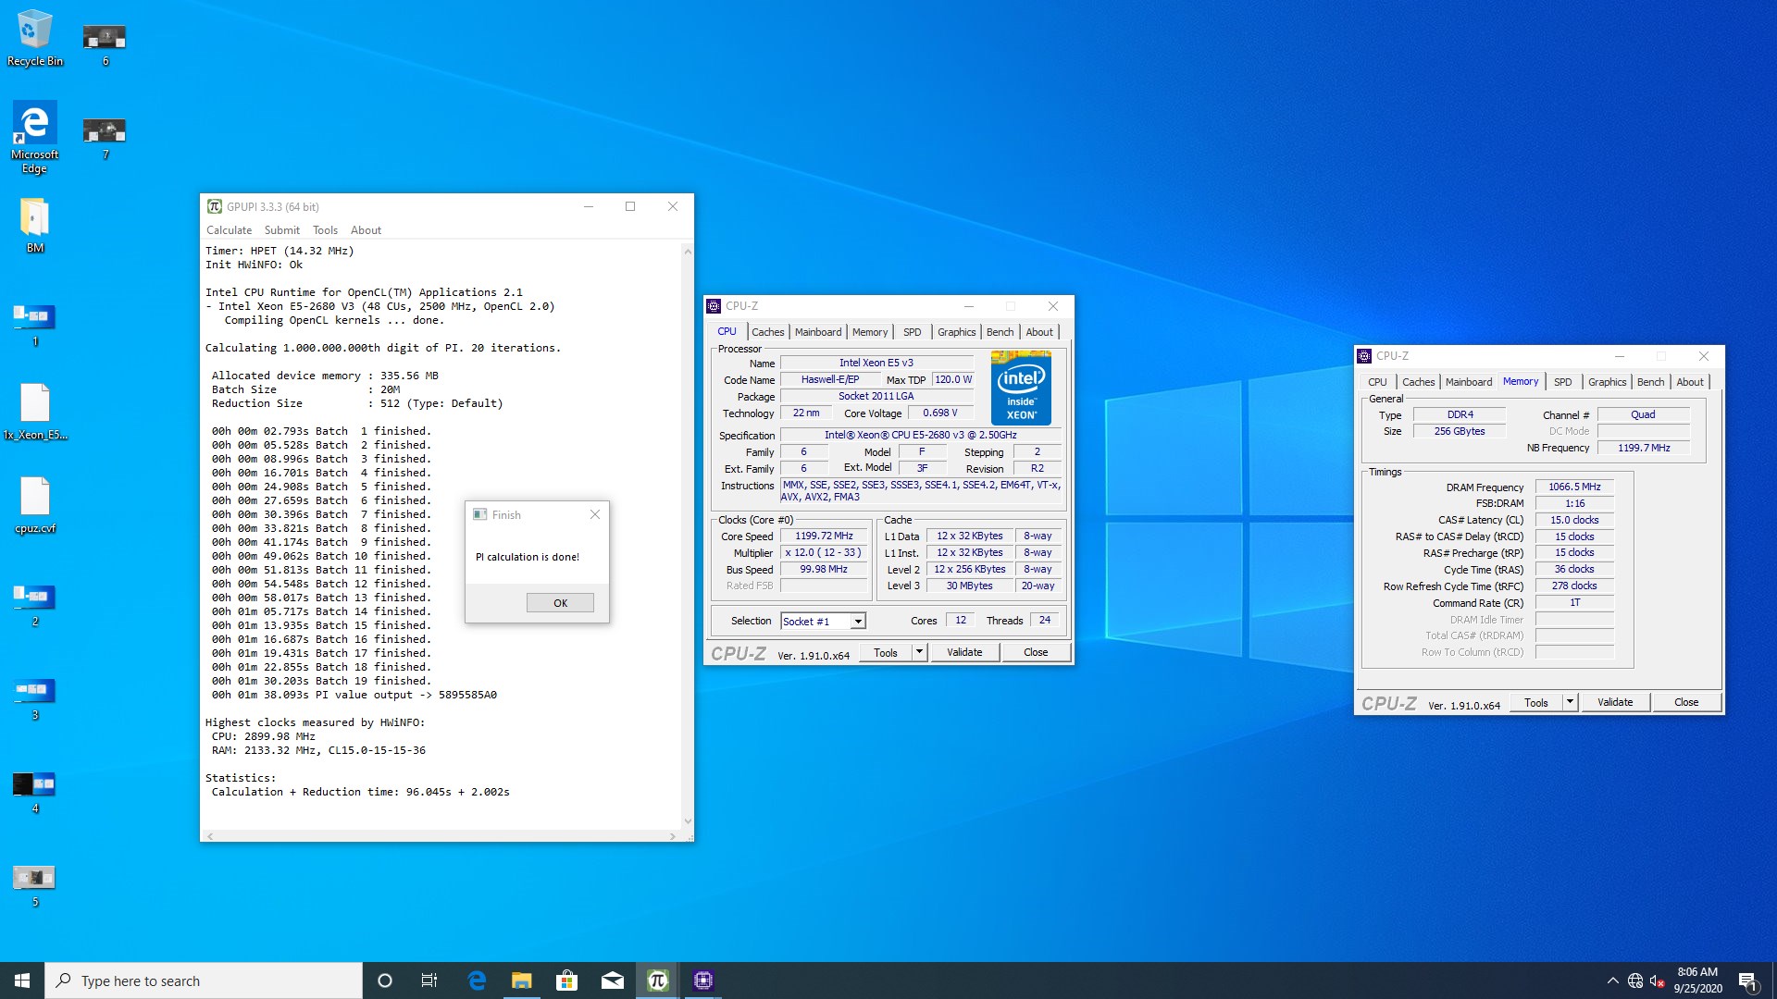The height and width of the screenshot is (999, 1777).
Task: Select desktop image file named 7
Action: (105, 139)
